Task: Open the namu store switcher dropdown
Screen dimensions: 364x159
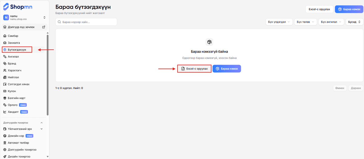Action: tap(44, 18)
